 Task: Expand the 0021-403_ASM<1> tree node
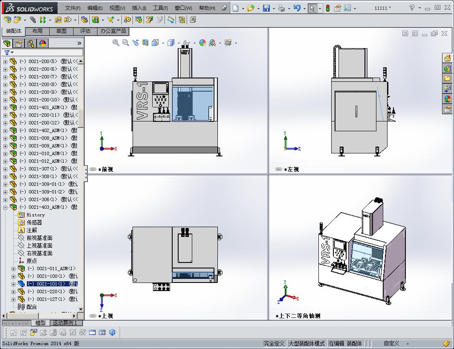(x=6, y=208)
